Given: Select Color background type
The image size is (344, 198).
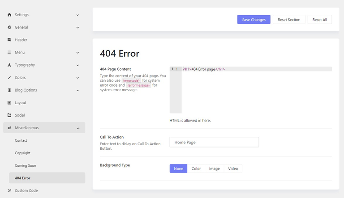Looking at the screenshot, I should point(196,169).
